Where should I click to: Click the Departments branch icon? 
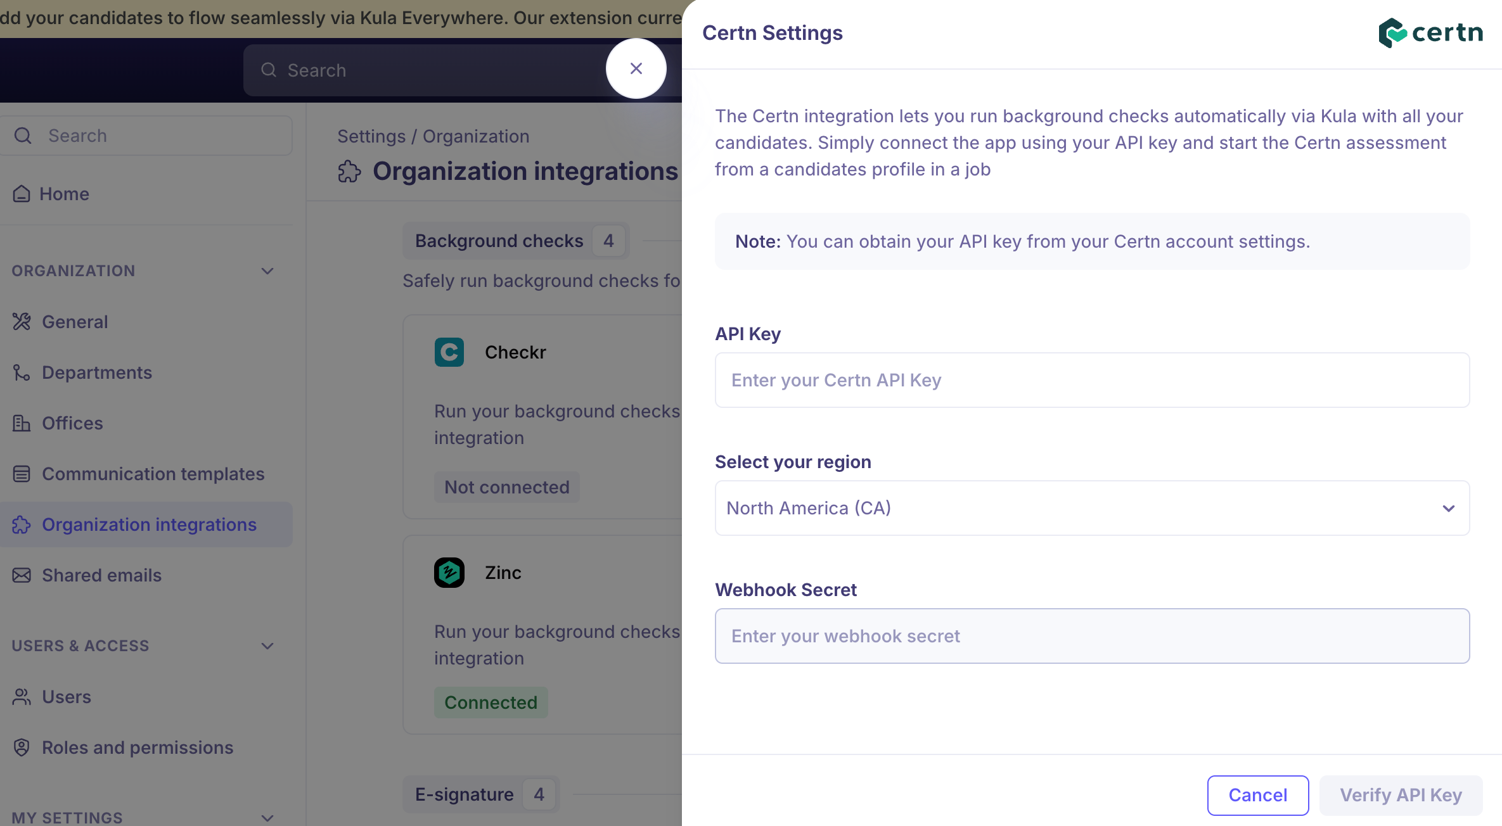coord(22,372)
